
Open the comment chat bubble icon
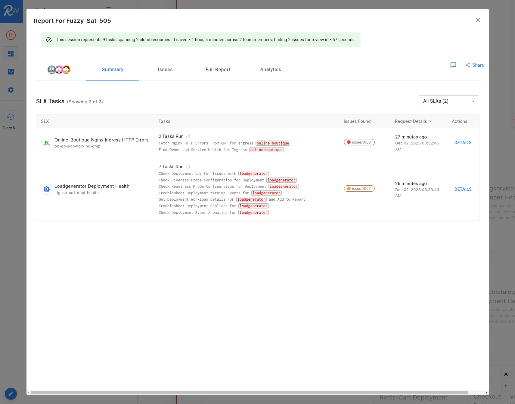pos(453,65)
